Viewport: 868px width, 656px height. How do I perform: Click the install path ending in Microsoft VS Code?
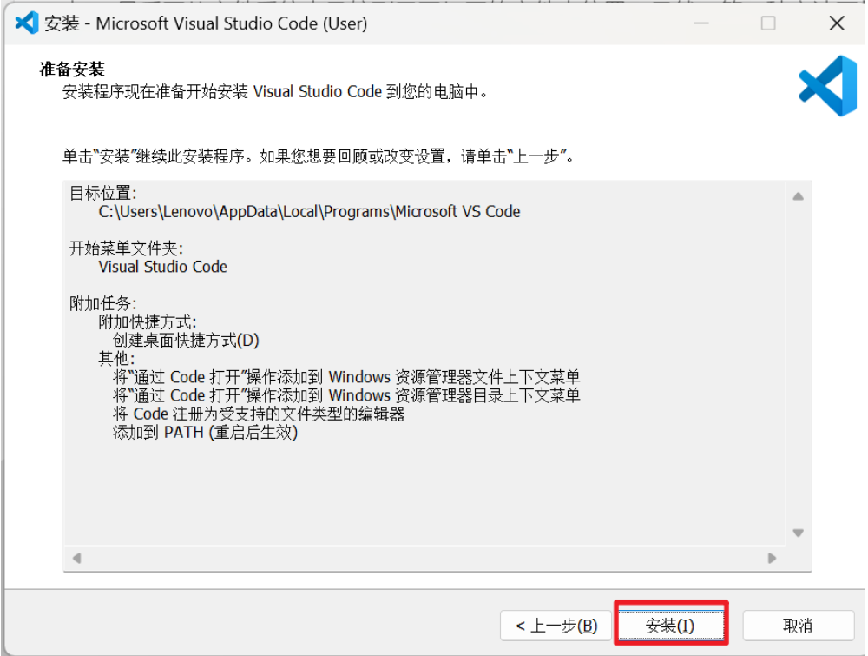click(x=310, y=212)
